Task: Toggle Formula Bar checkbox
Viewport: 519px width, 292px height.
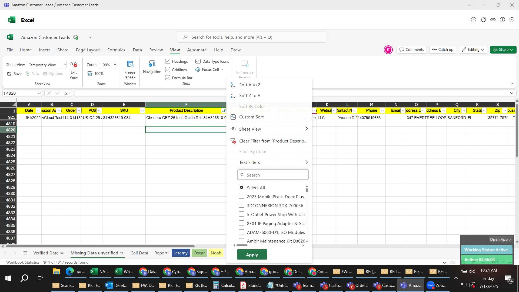Action: (x=168, y=78)
